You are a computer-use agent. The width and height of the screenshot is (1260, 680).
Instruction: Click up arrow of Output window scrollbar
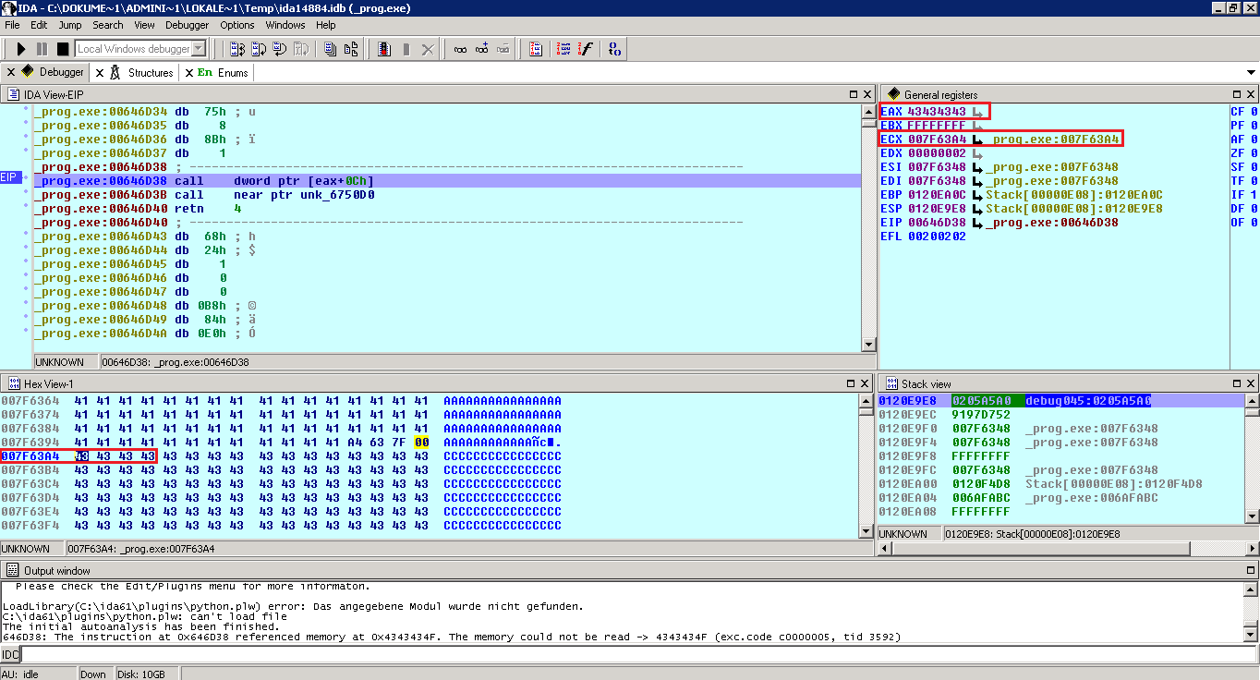(x=1251, y=589)
